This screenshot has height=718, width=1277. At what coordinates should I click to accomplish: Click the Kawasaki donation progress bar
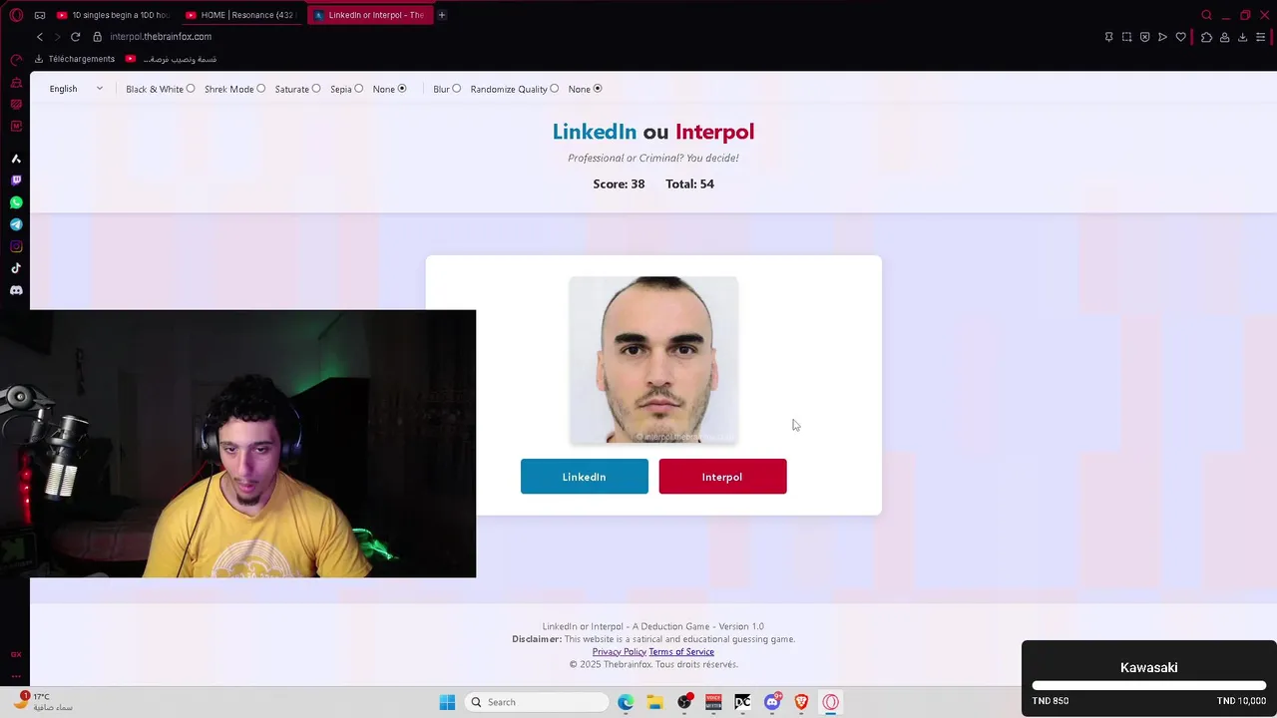[x=1149, y=686]
